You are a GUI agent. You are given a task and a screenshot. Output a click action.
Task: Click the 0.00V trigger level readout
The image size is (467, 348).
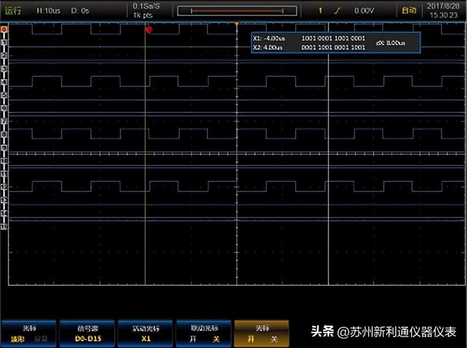click(x=364, y=11)
